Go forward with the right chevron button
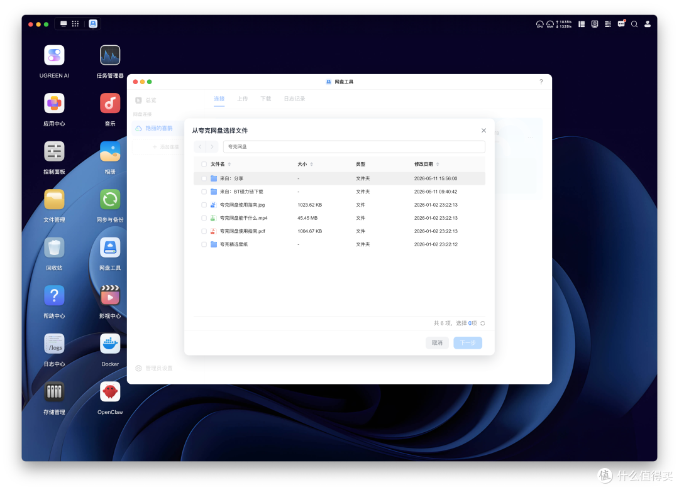The height and width of the screenshot is (490, 679). [213, 147]
